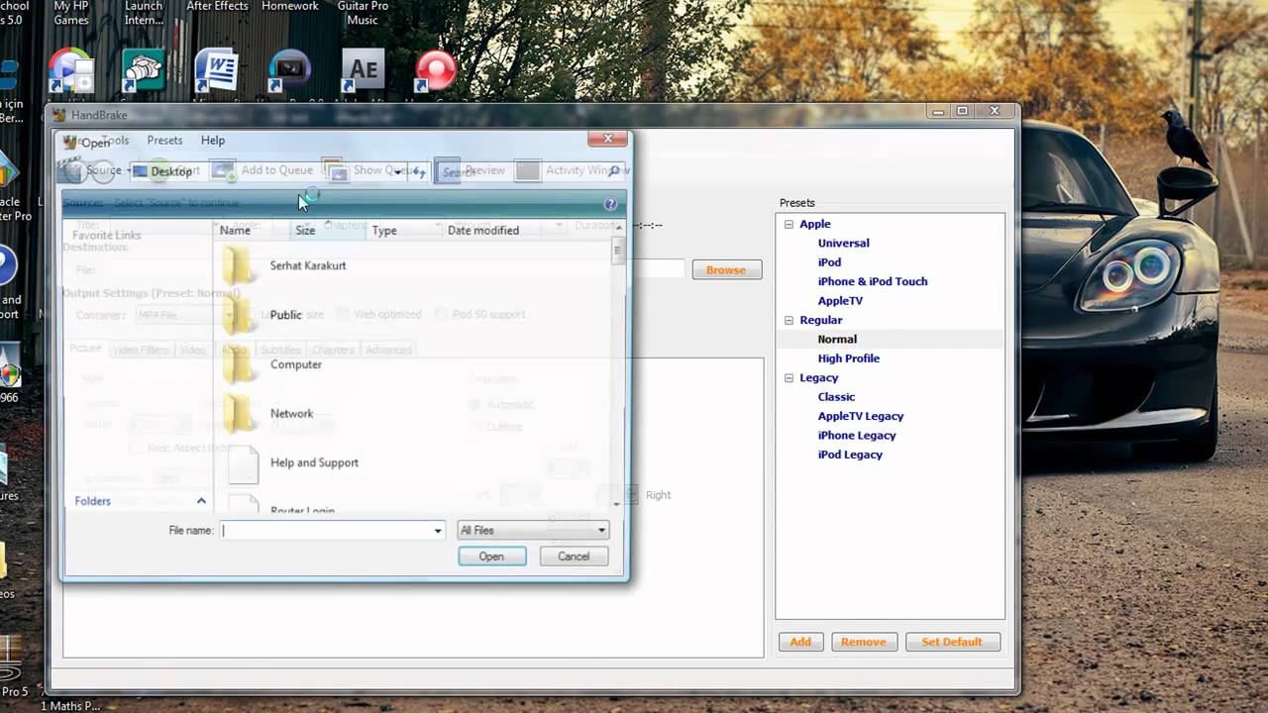Screen dimensions: 1268x713
Task: Select the AppleTV Legacy preset
Action: pos(861,417)
